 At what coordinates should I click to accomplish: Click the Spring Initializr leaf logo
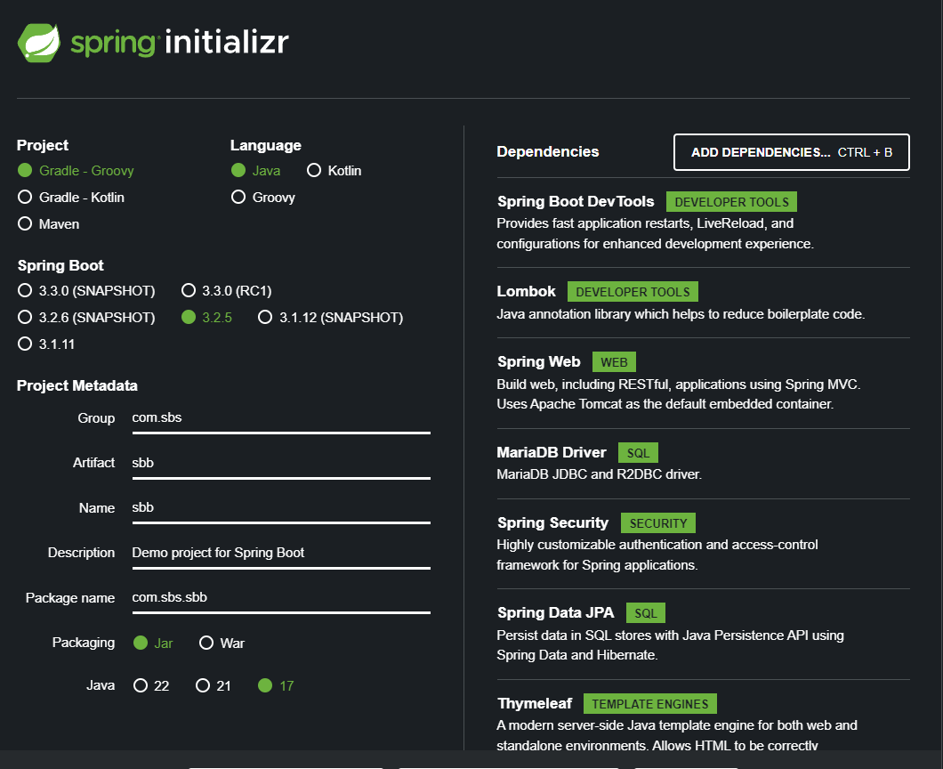39,43
